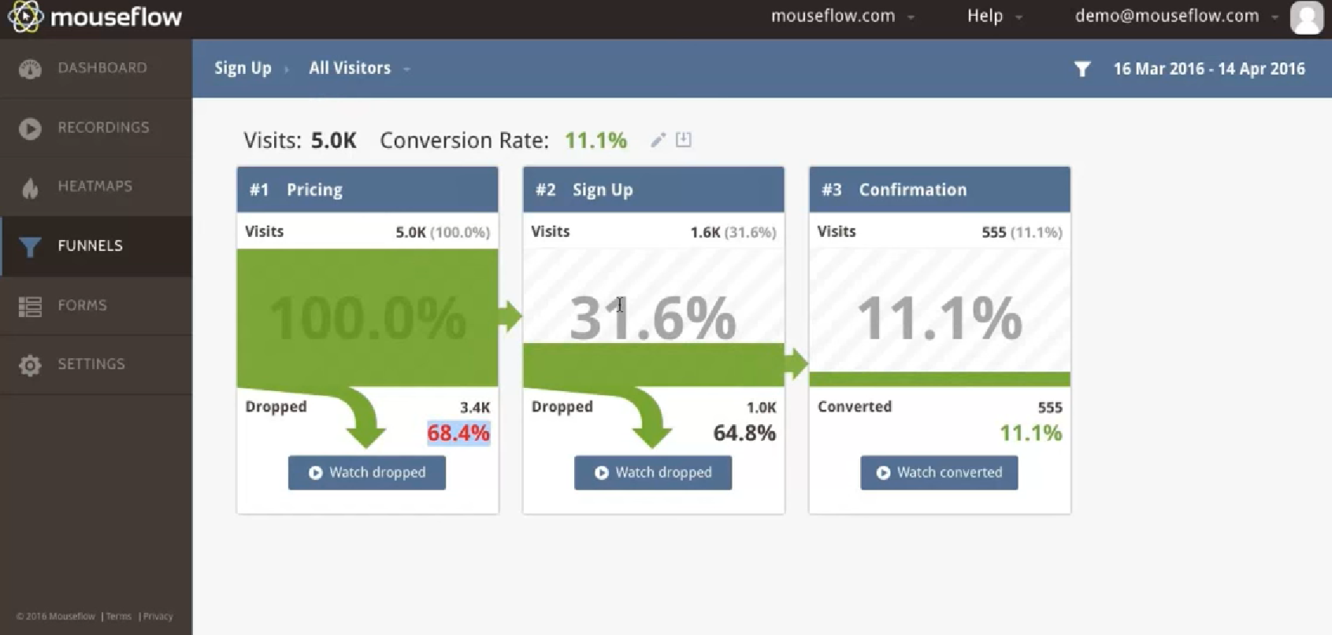This screenshot has height=635, width=1332.
Task: Click the play icon in Watch converted button
Action: (883, 473)
